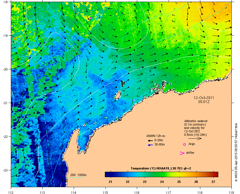Screen dimensions: 240x194
Task: Click longitude axis label '116'
Action: 137,192
